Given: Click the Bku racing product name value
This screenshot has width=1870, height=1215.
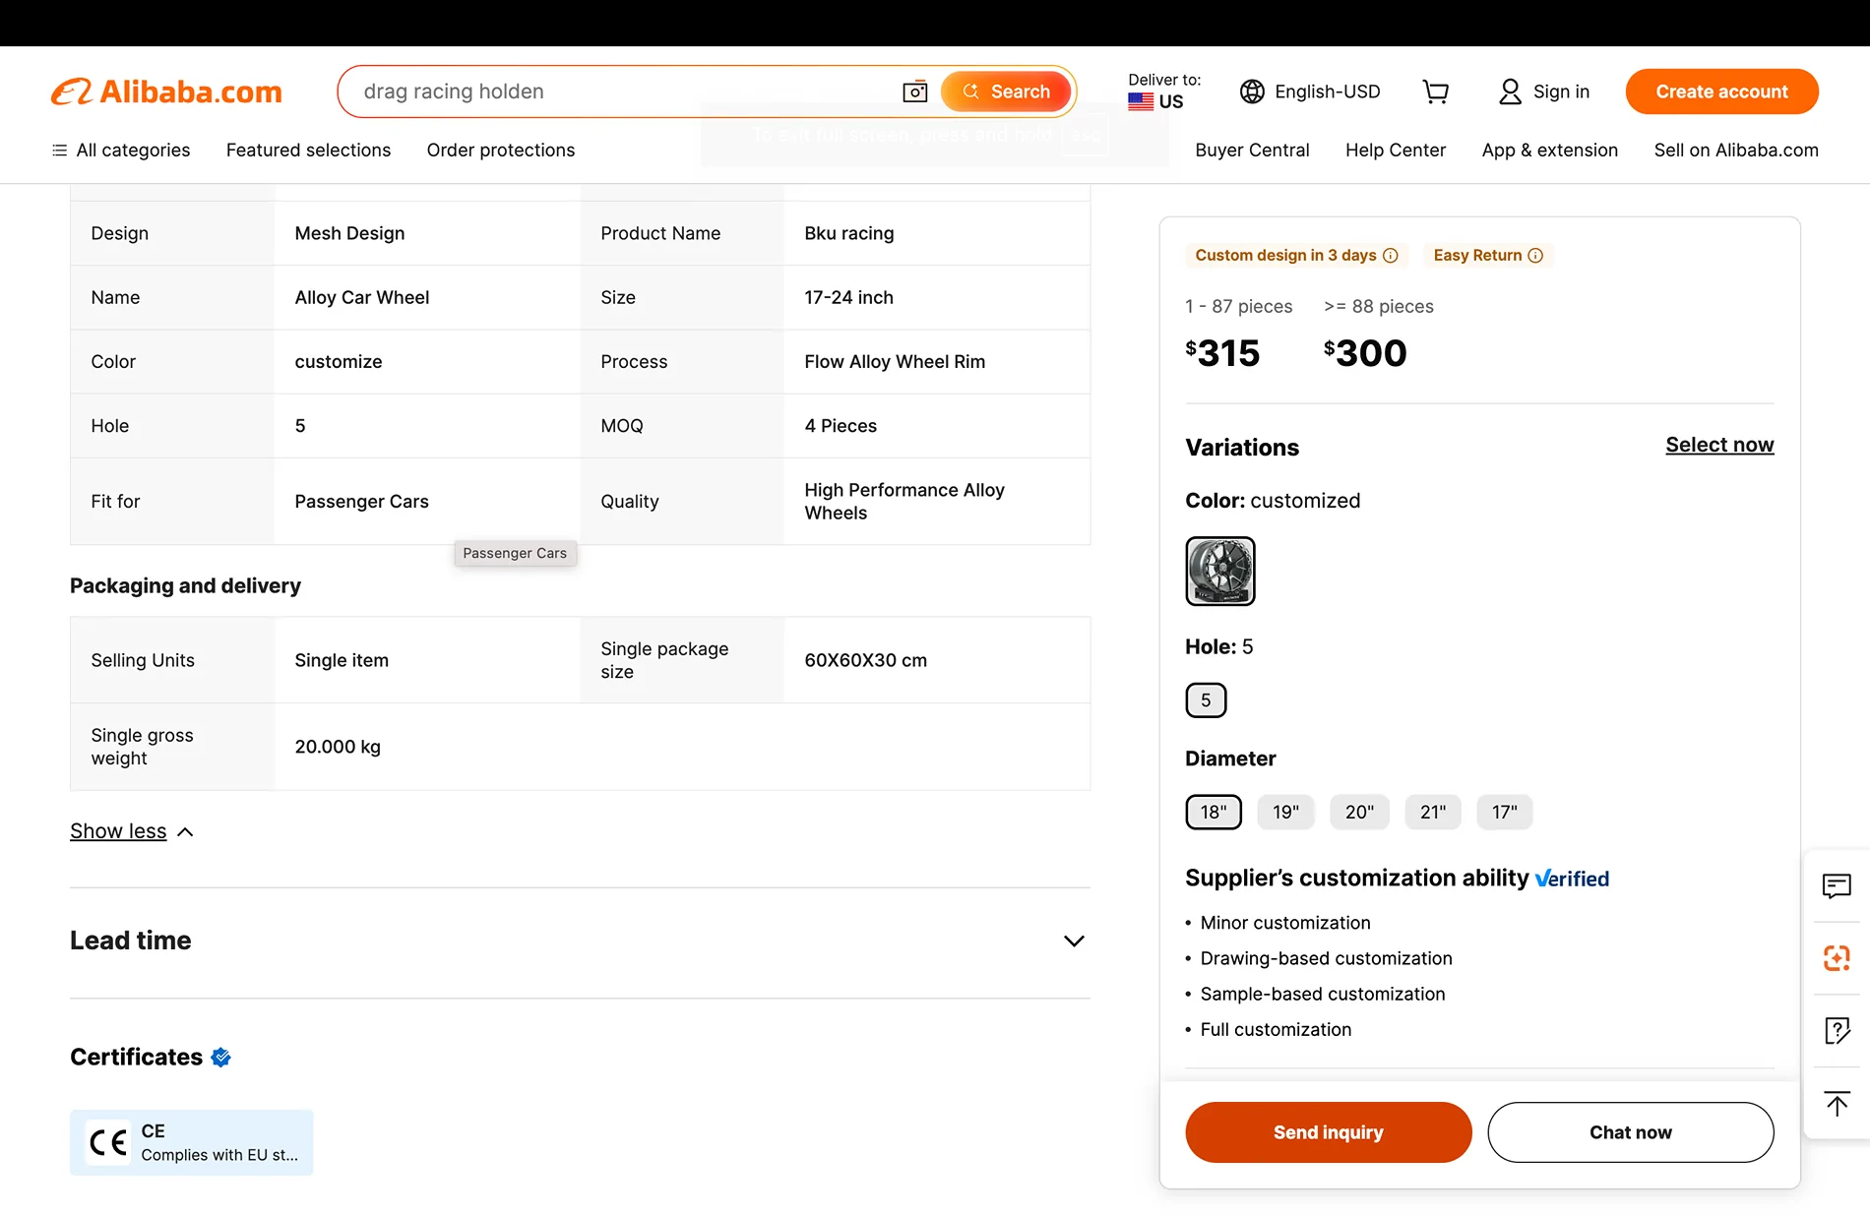Looking at the screenshot, I should [849, 234].
